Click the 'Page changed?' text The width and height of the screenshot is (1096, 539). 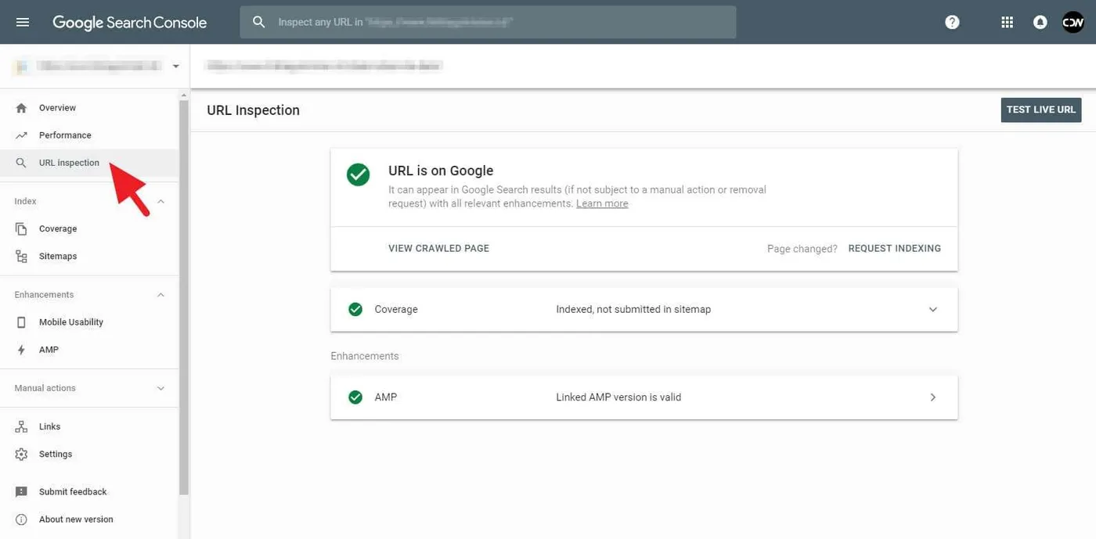(802, 249)
